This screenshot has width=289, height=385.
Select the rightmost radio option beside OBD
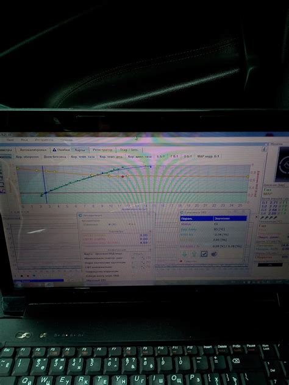(129, 224)
